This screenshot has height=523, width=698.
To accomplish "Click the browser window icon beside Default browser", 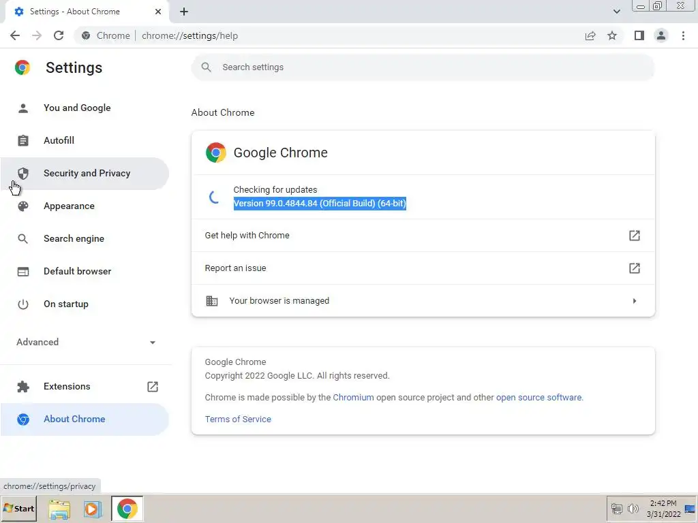I will 23,271.
